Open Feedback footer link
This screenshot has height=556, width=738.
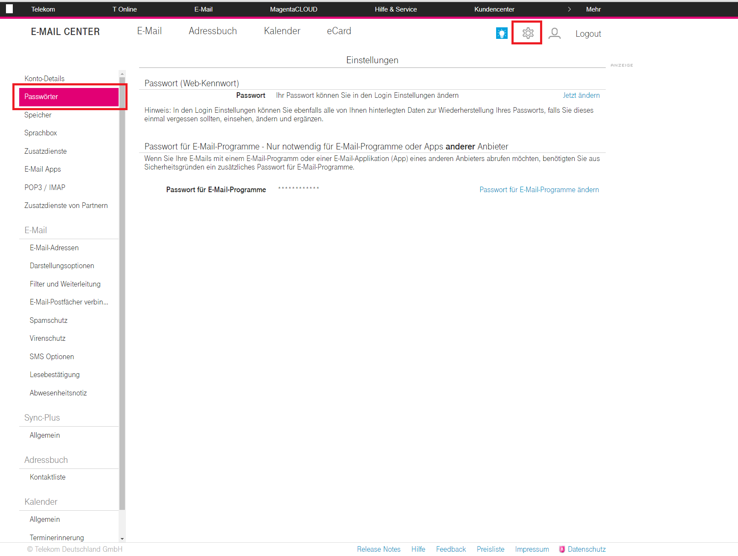[451, 549]
